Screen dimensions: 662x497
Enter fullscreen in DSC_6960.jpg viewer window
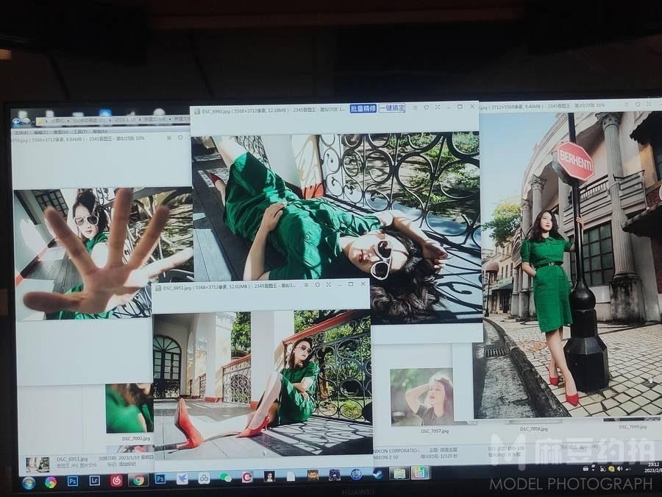click(x=438, y=107)
